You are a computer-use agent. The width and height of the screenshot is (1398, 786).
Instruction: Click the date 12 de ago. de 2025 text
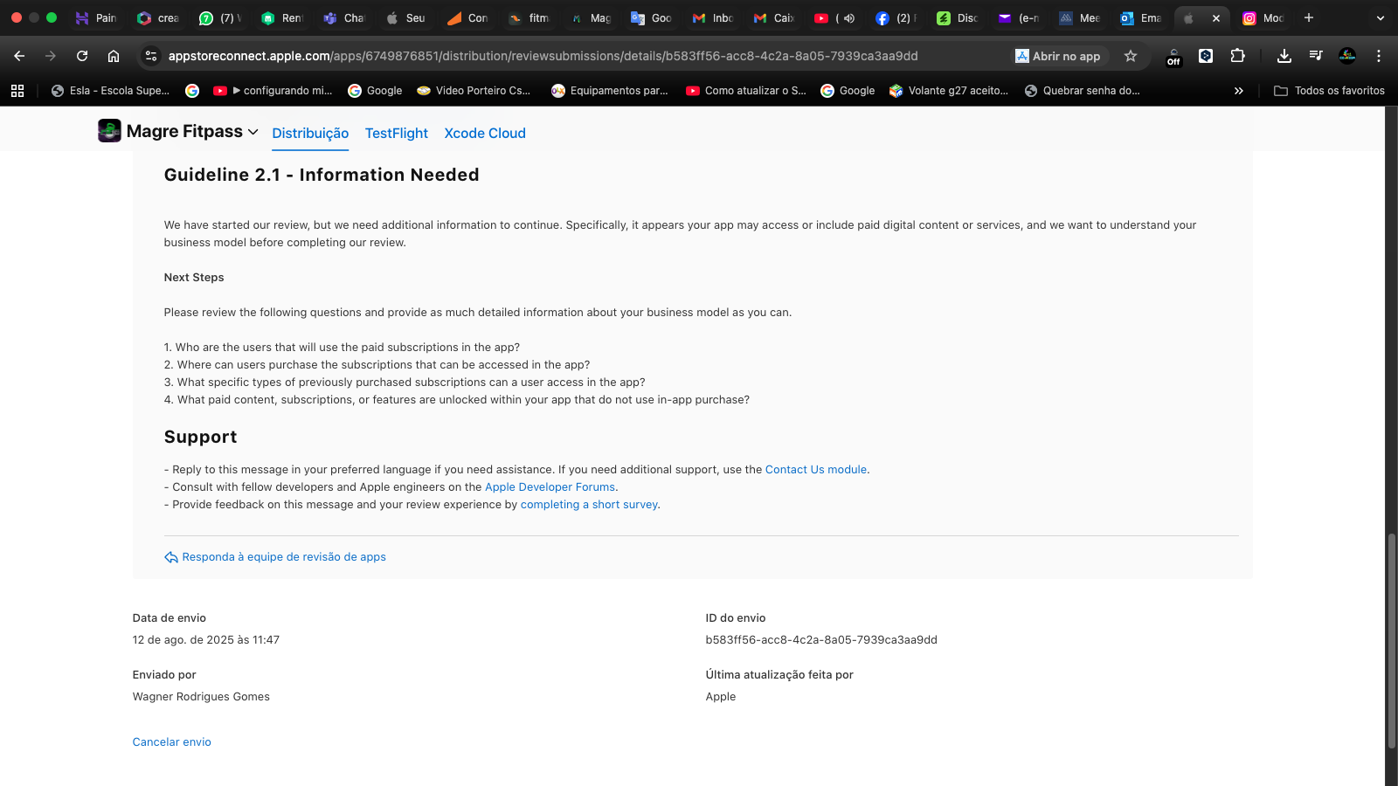206,640
